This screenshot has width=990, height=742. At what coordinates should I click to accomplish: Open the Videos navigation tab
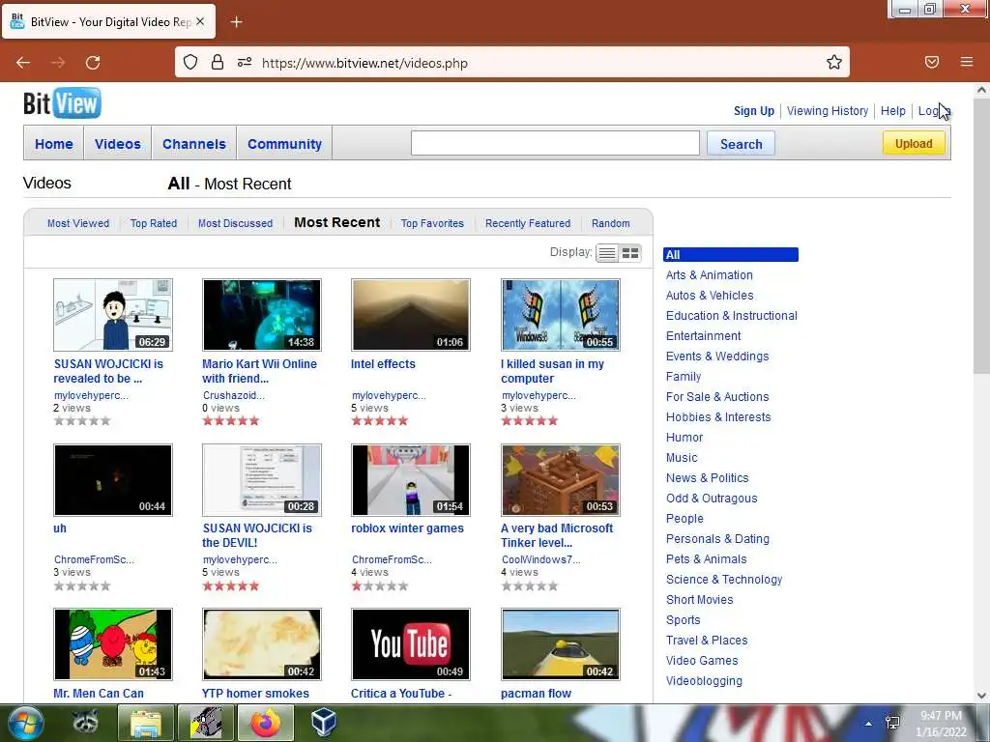tap(117, 144)
